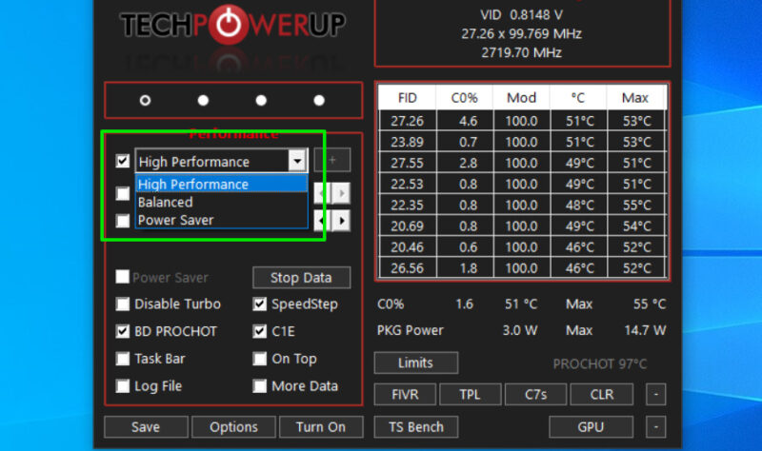Image resolution: width=762 pixels, height=451 pixels.
Task: Click the Stop Data button
Action: coord(301,278)
